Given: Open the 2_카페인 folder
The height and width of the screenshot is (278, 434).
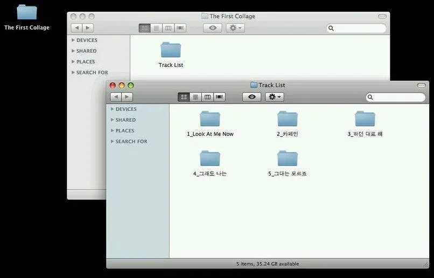Looking at the screenshot, I should pyautogui.click(x=288, y=119).
